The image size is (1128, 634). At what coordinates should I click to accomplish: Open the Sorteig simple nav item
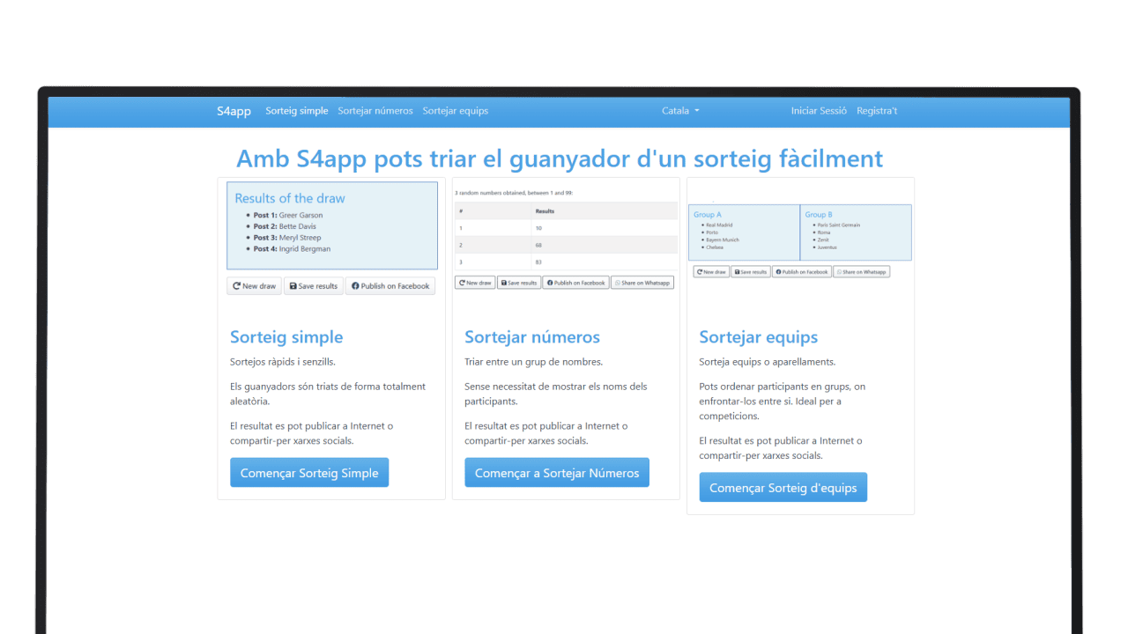297,111
